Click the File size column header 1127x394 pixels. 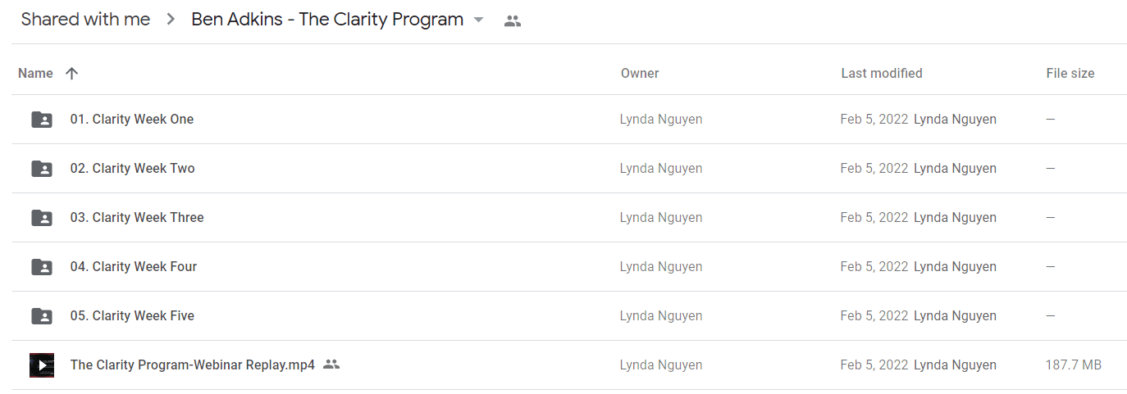pos(1070,74)
